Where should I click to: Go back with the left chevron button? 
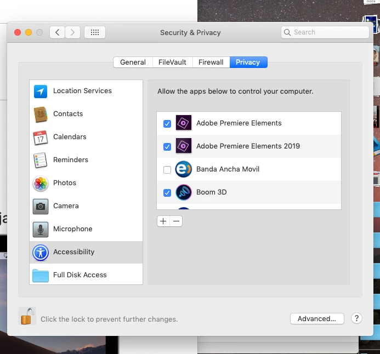57,32
